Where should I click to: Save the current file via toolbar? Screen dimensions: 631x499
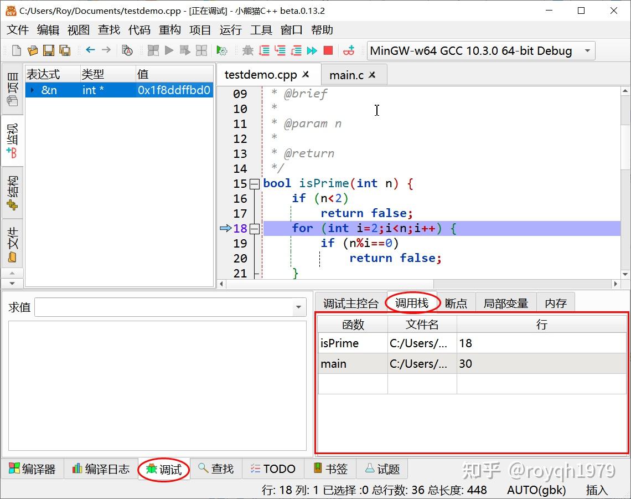[49, 50]
